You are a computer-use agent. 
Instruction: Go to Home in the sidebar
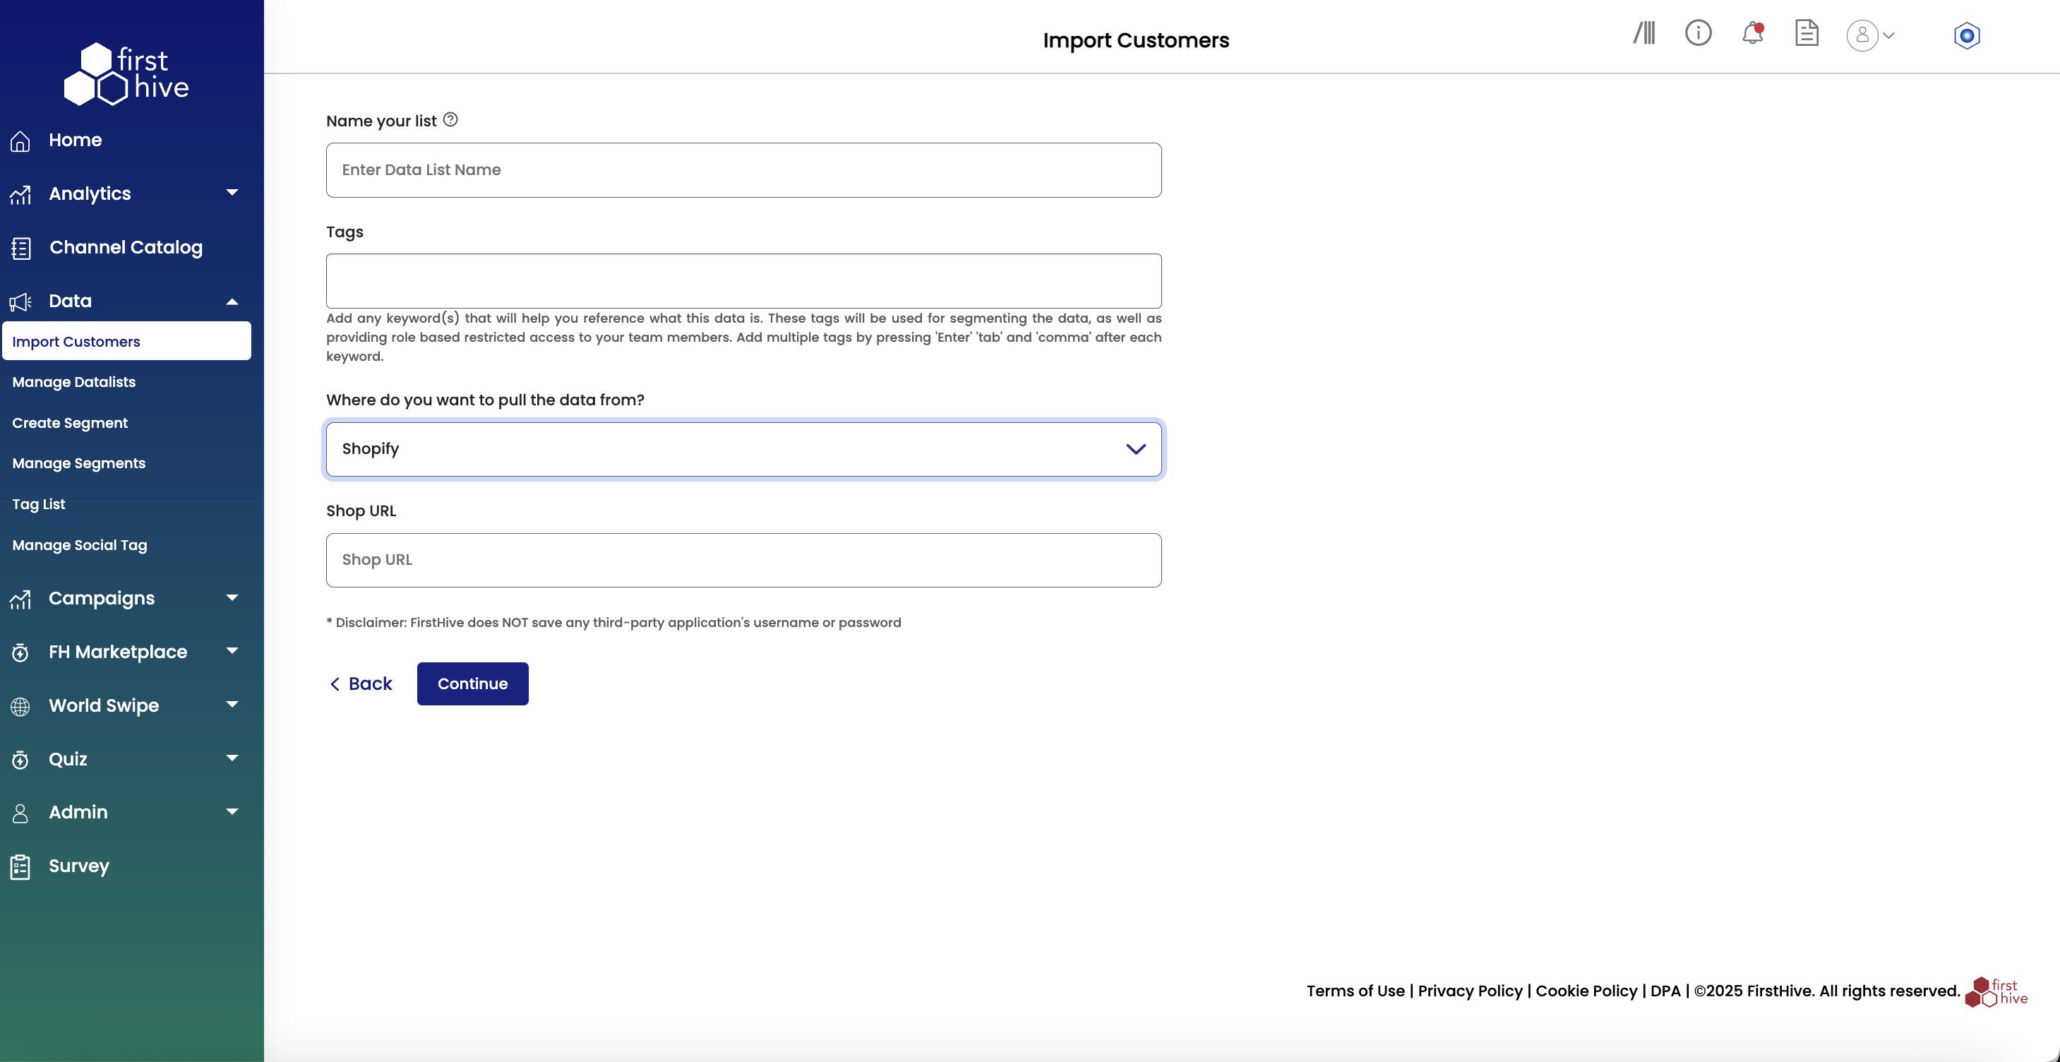coord(75,140)
